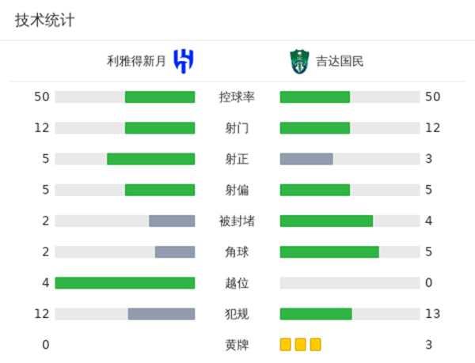Image resolution: width=475 pixels, height=363 pixels.
Task: Click the middle yellow card icon
Action: (301, 345)
